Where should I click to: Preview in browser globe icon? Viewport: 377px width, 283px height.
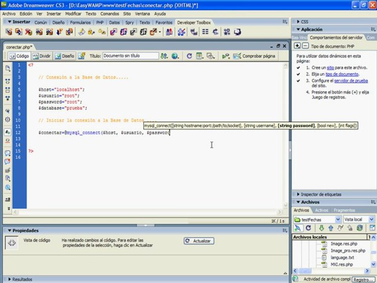(x=175, y=56)
